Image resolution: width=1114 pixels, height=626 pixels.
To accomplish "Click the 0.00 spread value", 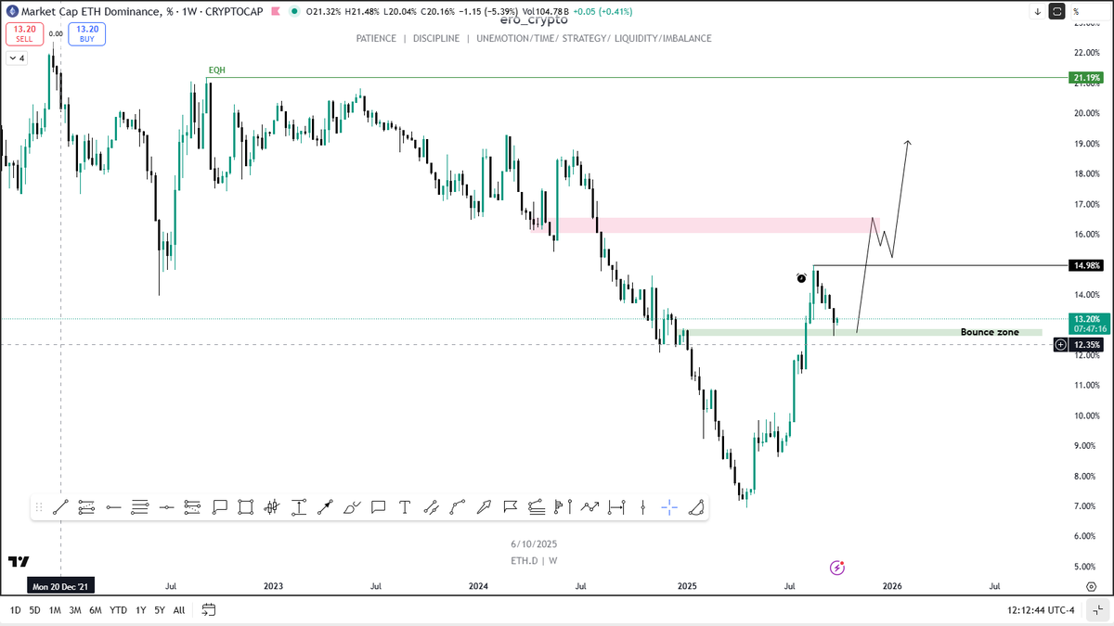I will pyautogui.click(x=56, y=33).
